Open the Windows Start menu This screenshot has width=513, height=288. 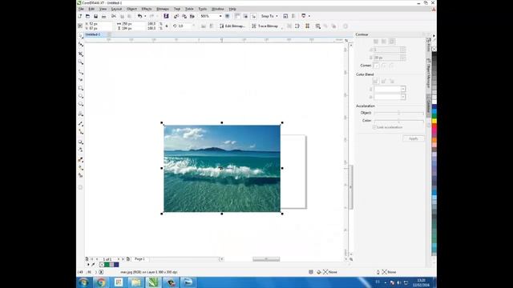(x=83, y=282)
